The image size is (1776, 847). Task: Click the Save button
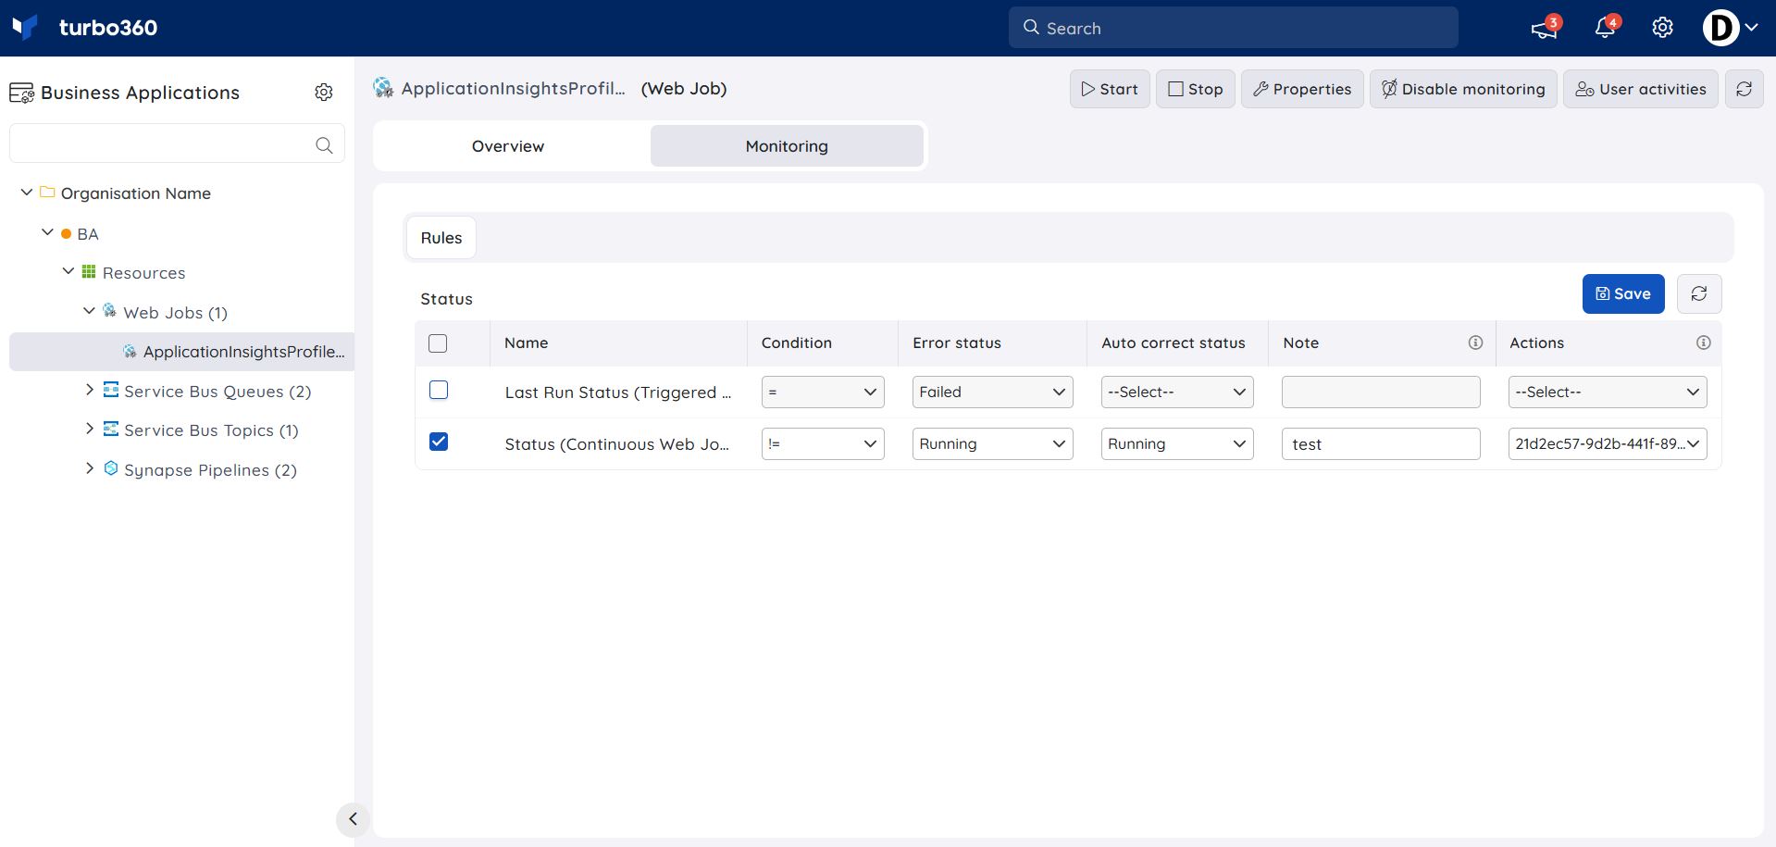(x=1623, y=293)
